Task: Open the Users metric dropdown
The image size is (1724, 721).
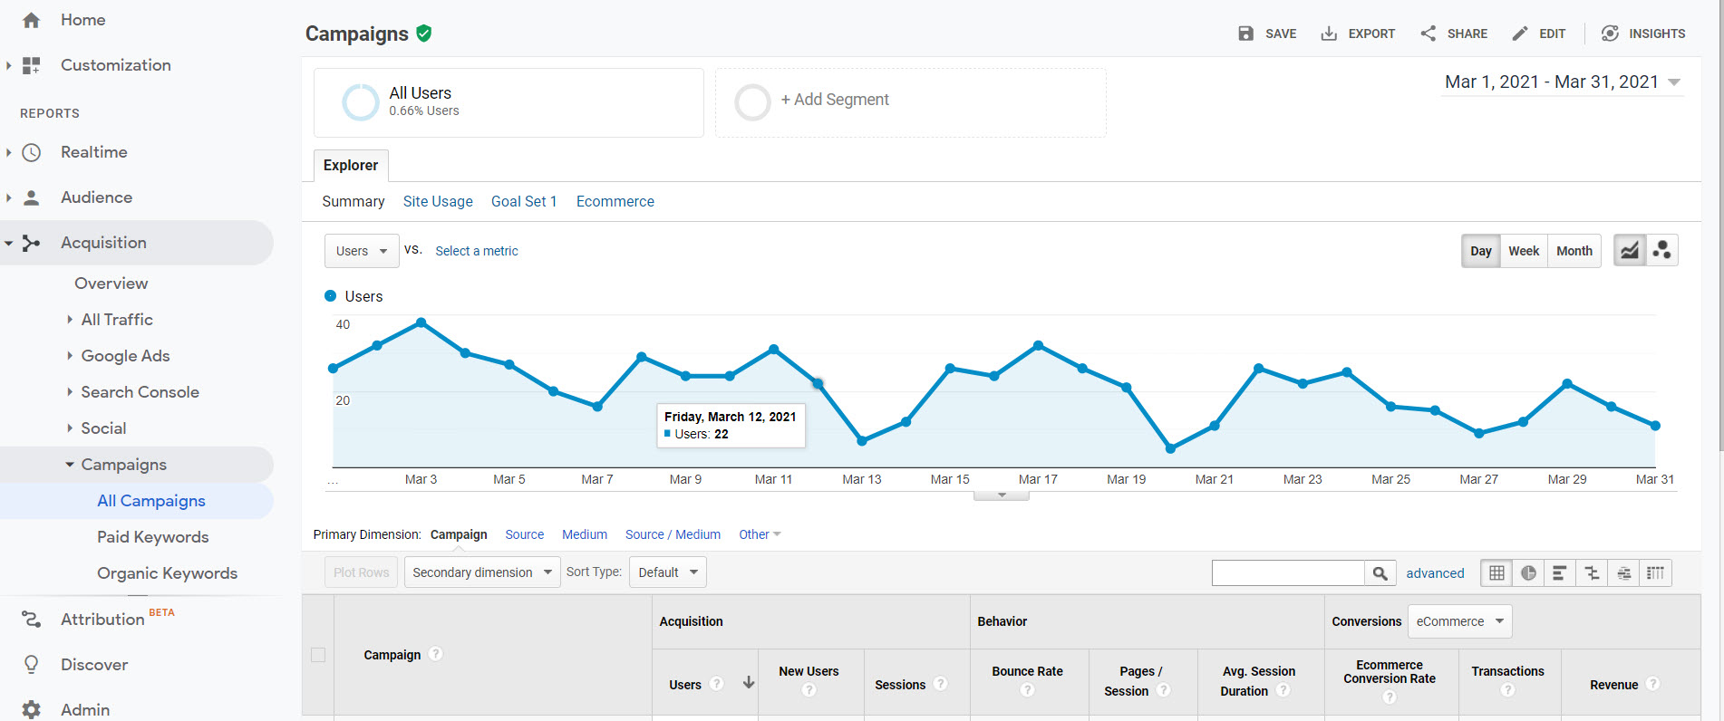Action: tap(361, 251)
